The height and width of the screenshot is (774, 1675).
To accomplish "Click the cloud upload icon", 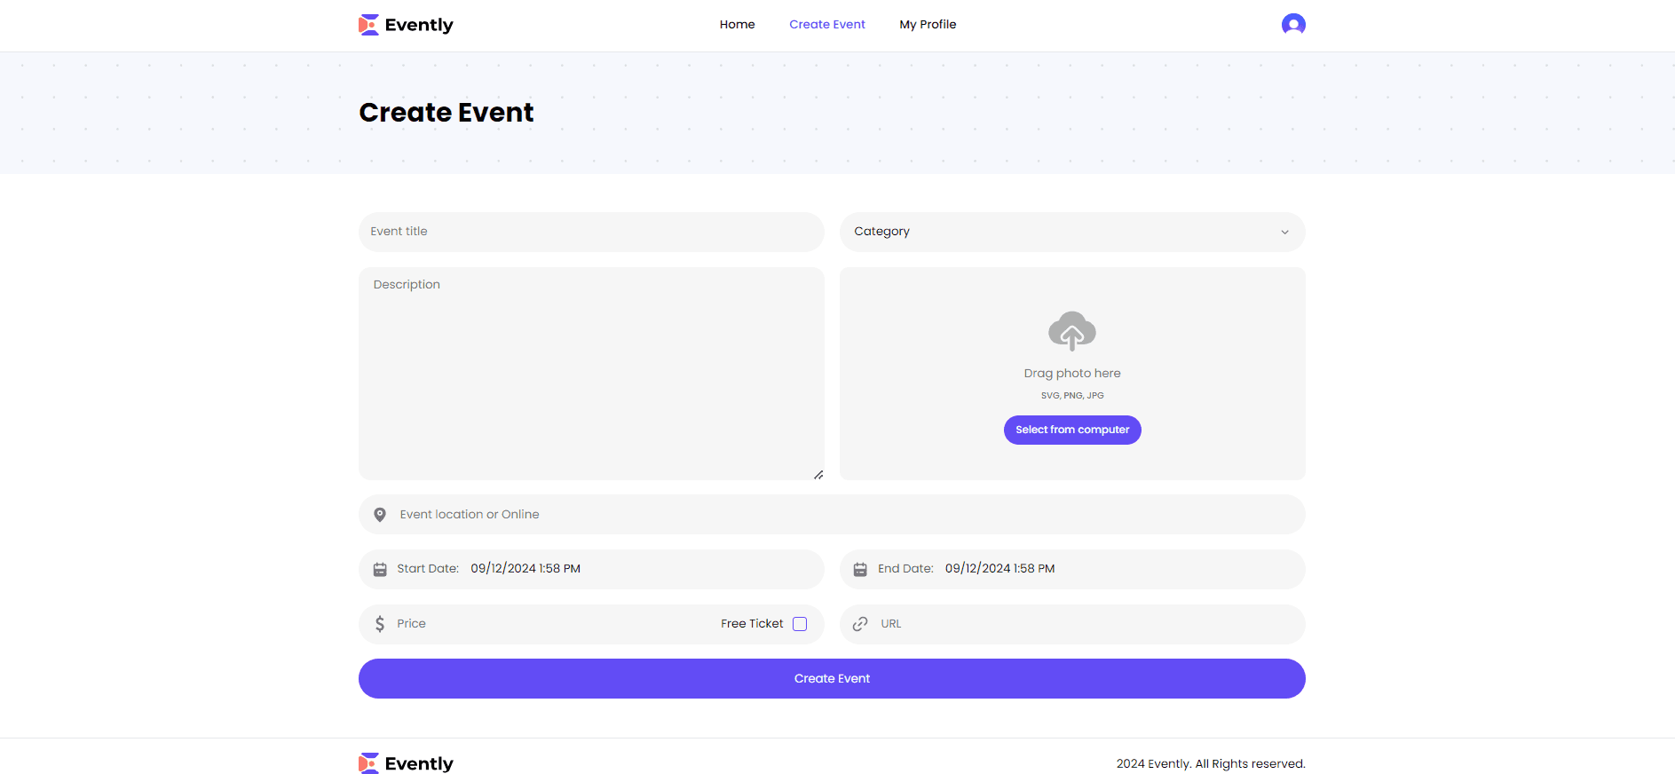I will pyautogui.click(x=1071, y=331).
